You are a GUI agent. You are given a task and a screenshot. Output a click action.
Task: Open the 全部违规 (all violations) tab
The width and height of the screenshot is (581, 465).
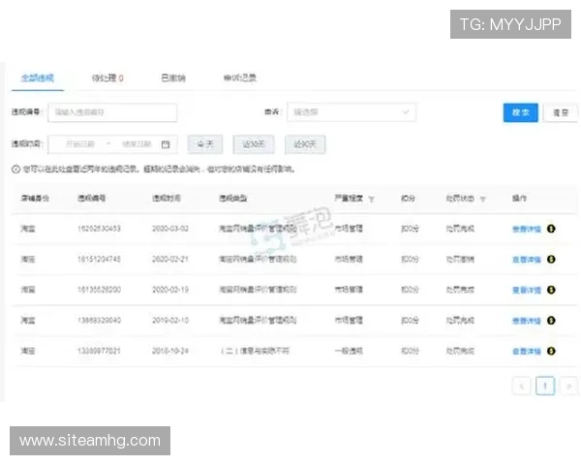38,77
